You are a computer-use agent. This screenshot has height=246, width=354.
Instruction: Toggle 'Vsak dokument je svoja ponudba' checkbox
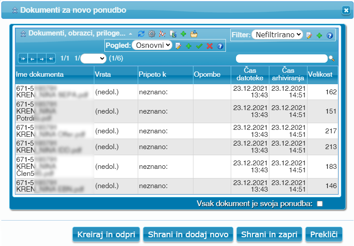320,203
